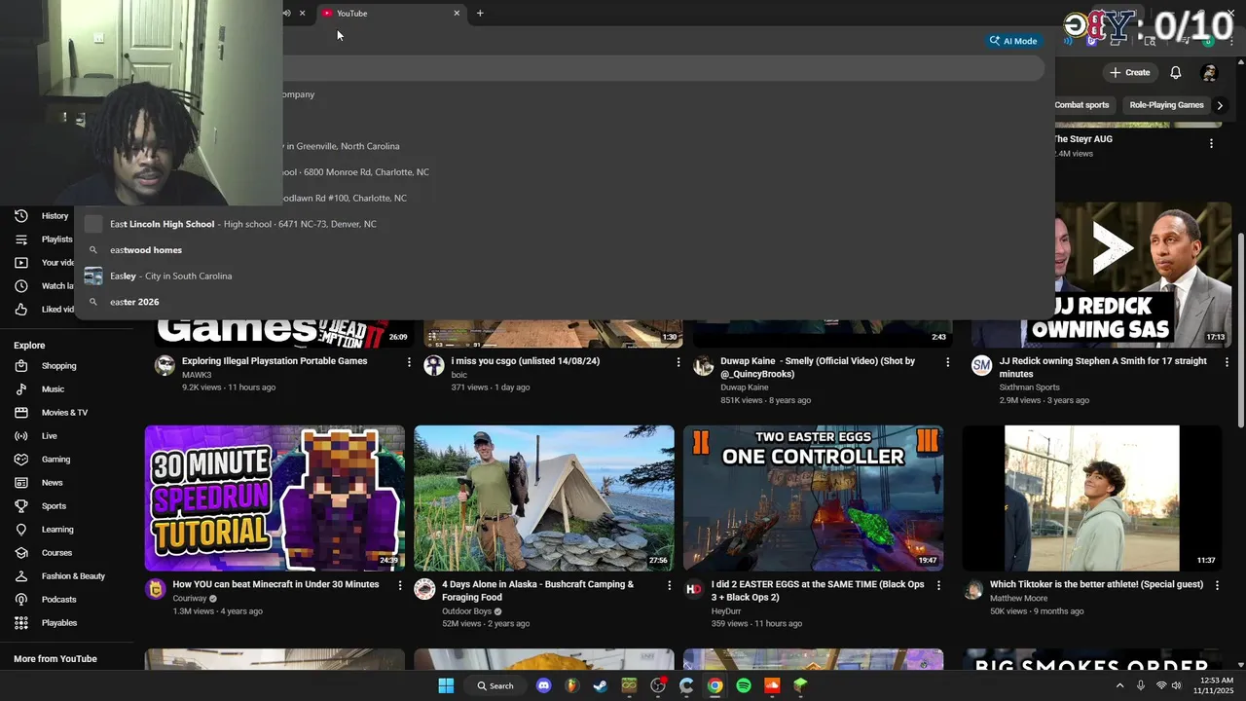Open a new browser tab
Image resolution: width=1246 pixels, height=701 pixels.
[480, 14]
